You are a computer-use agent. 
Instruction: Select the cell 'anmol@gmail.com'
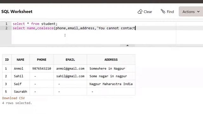pyautogui.click(x=70, y=68)
